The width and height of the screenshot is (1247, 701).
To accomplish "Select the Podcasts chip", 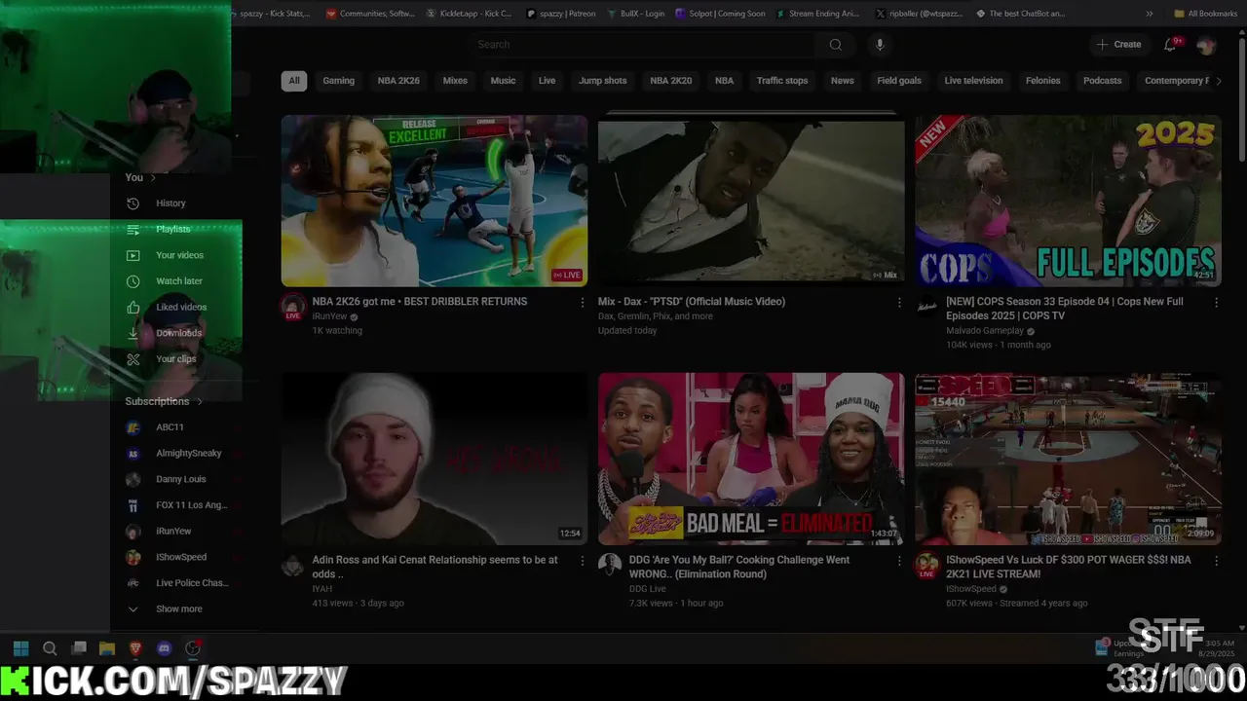I will (x=1102, y=81).
